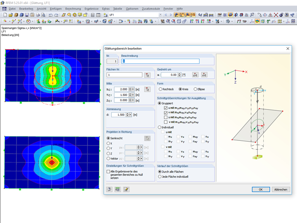Click the units and decimals dialog icon
Image resolution: width=297 pixels, height=223 pixels.
tap(118, 189)
